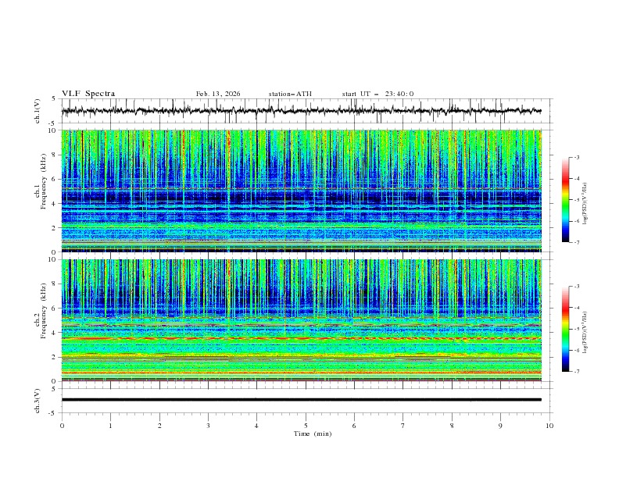Click the ch.2 spectrogram panel
619x478 pixels.
[x=302, y=320]
